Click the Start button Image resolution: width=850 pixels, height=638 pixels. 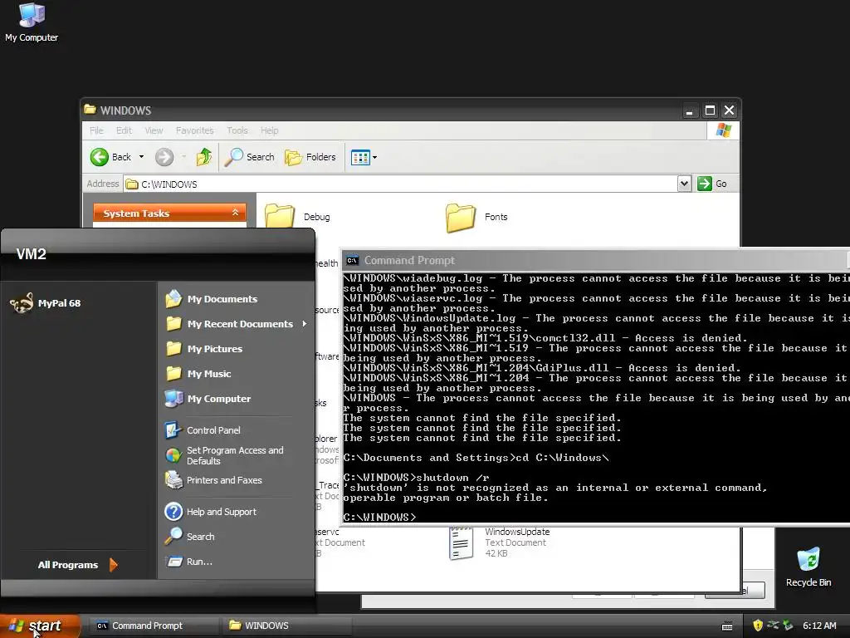[x=40, y=626]
